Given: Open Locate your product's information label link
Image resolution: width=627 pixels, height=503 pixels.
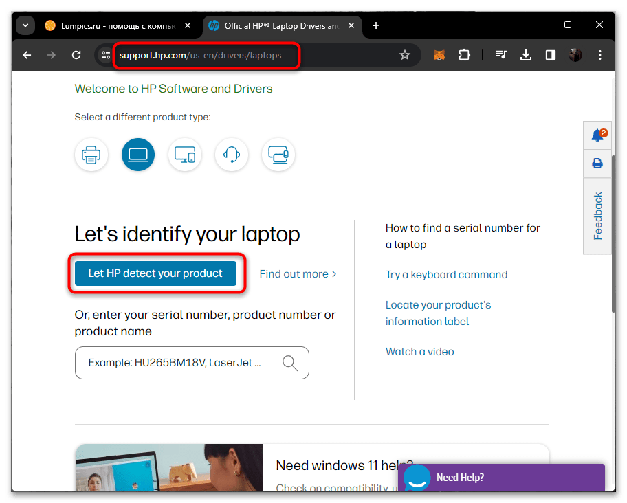Looking at the screenshot, I should pyautogui.click(x=438, y=313).
